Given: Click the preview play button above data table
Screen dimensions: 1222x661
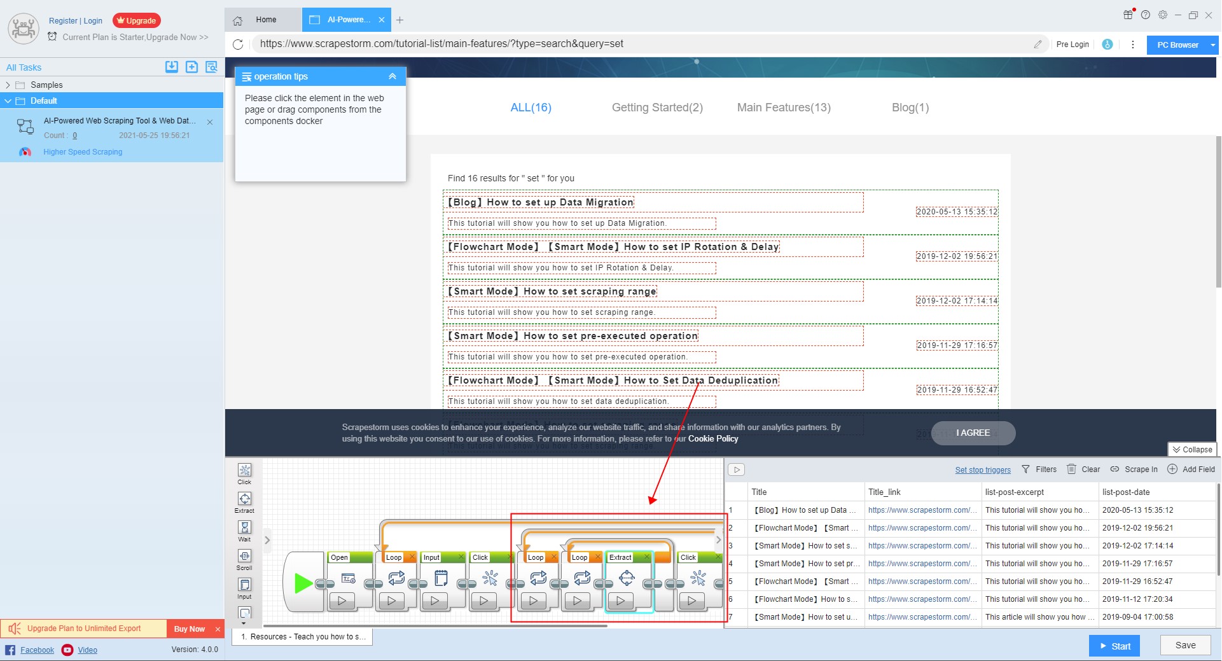Looking at the screenshot, I should click(x=737, y=470).
